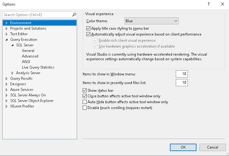Image resolution: width=229 pixels, height=156 pixels.
Task: Uncheck Apply title case styling checkbox
Action: pyautogui.click(x=89, y=28)
